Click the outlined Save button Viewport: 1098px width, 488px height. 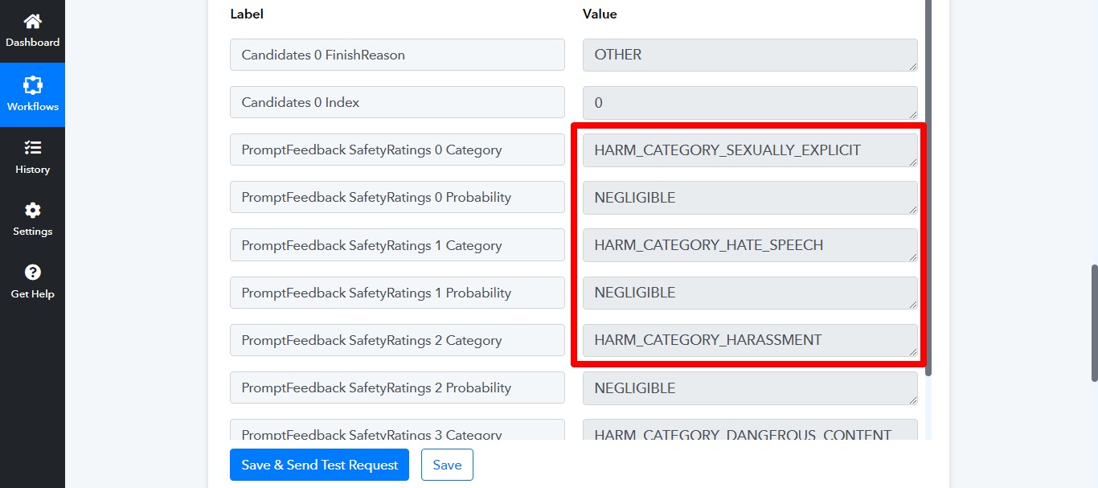[447, 465]
